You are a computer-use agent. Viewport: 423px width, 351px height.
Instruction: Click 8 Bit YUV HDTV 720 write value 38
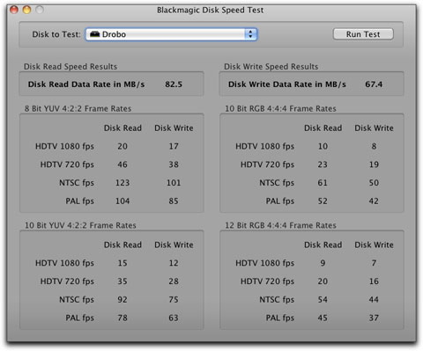pyautogui.click(x=174, y=165)
